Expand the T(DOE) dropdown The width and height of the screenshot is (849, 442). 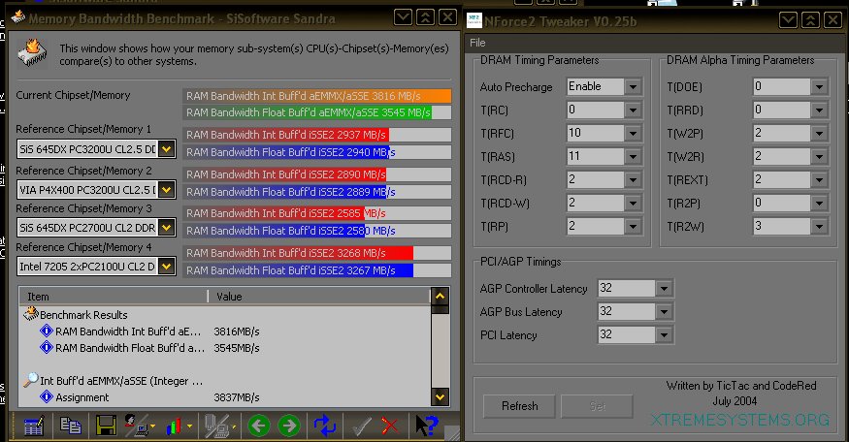819,86
